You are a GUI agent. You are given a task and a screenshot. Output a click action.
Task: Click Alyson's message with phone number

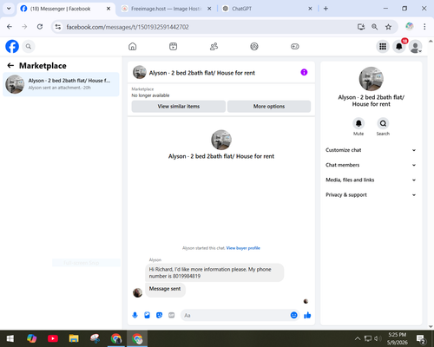click(214, 272)
